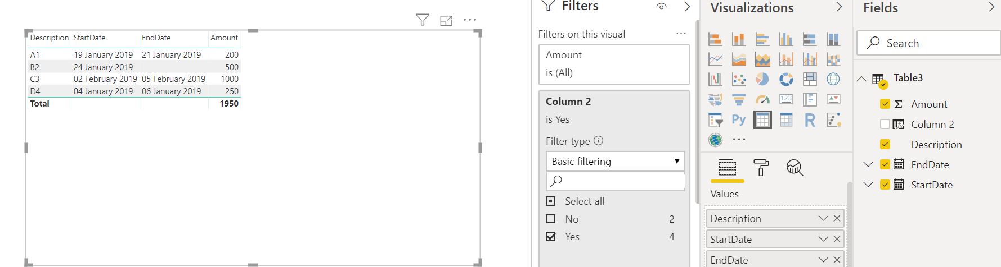Select the 100% stacked bar chart visual
This screenshot has height=267, width=1001.
coord(810,39)
